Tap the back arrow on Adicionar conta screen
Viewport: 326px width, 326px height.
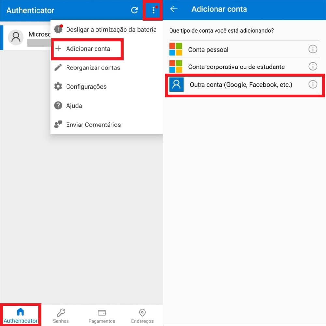tap(174, 9)
